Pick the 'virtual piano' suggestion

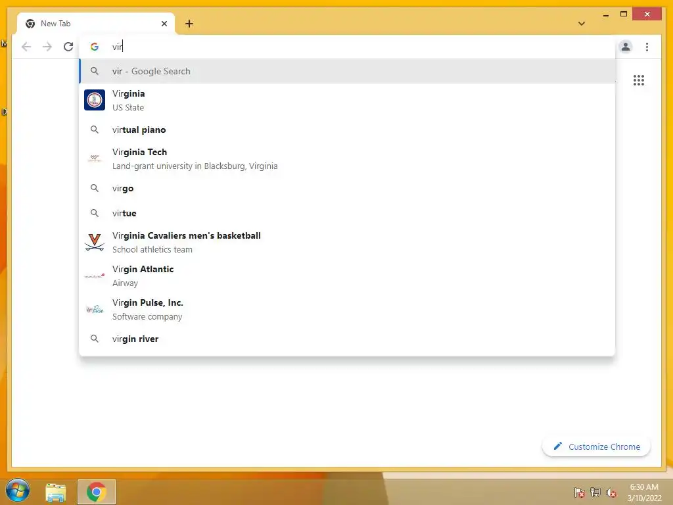click(x=347, y=130)
